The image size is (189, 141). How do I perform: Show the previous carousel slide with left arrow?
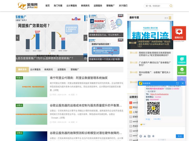click(18, 38)
